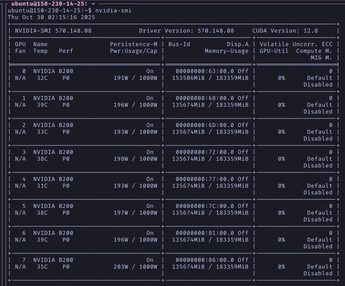Click the "Pwr:Usage/Cap" column header
Viewport: 345px width, 286px height.
(x=134, y=51)
